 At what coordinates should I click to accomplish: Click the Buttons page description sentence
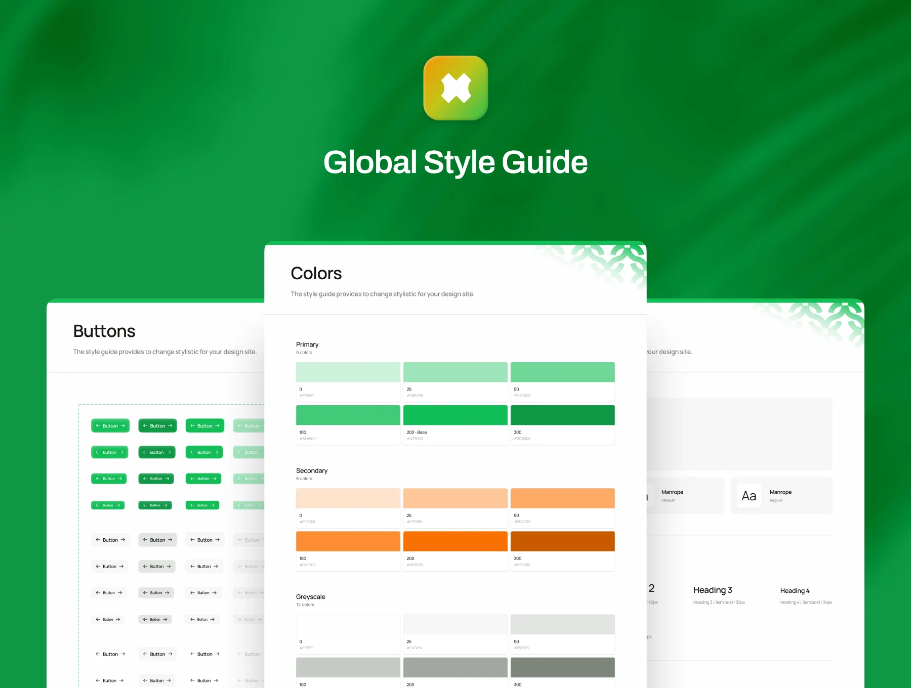tap(164, 352)
